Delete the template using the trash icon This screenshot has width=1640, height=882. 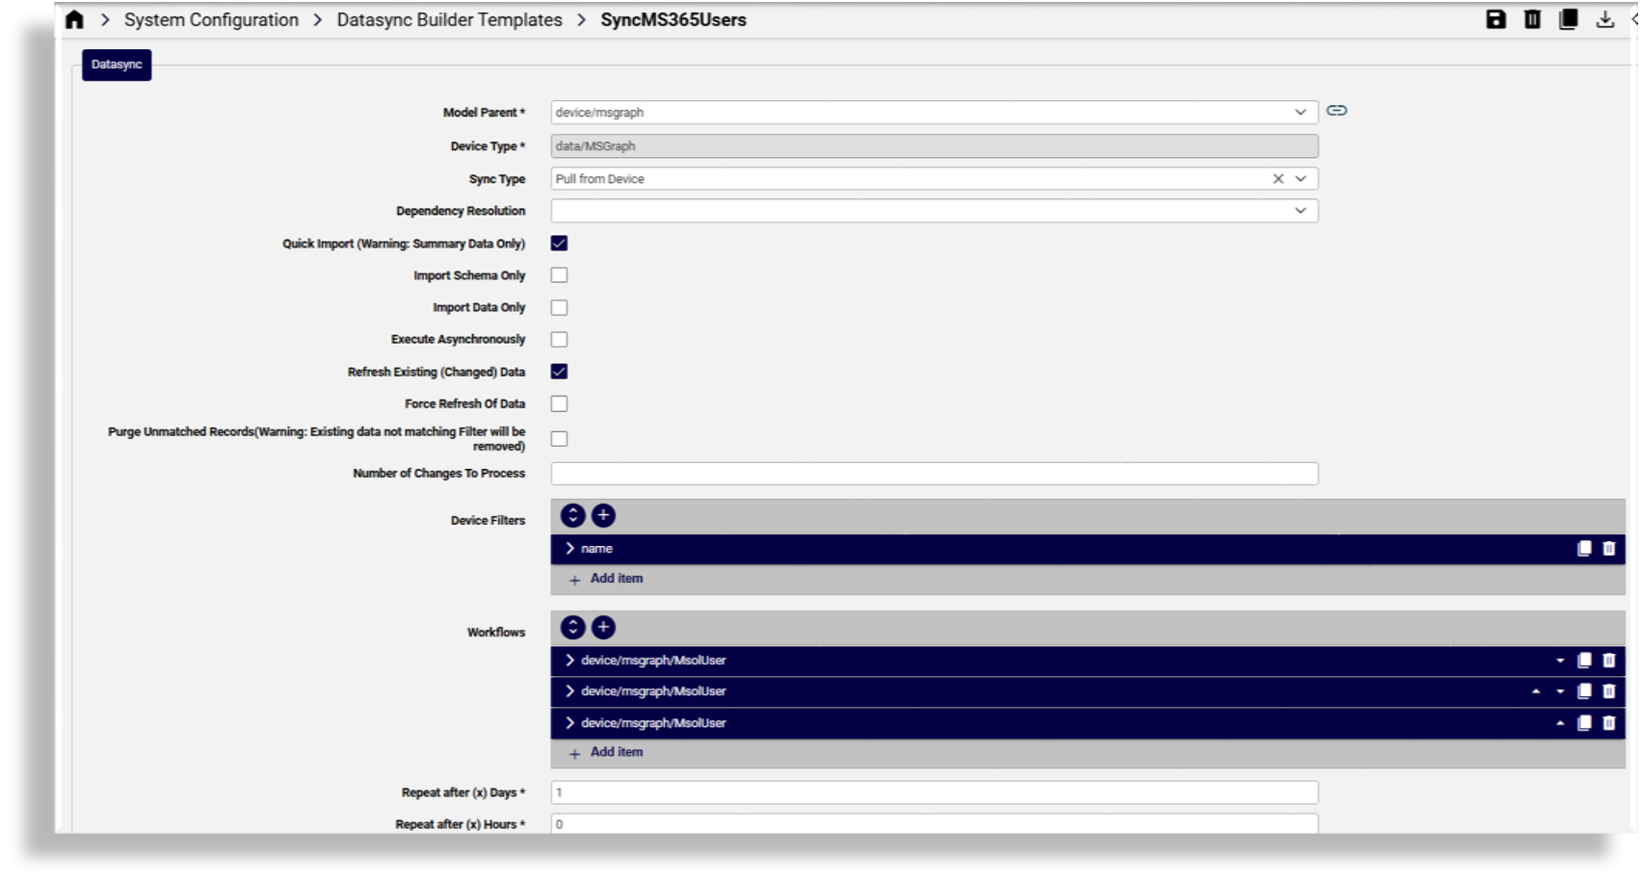click(x=1534, y=18)
